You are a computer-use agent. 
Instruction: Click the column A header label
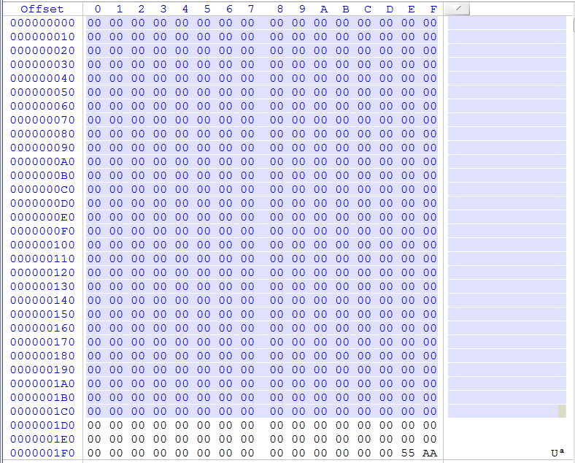[324, 9]
